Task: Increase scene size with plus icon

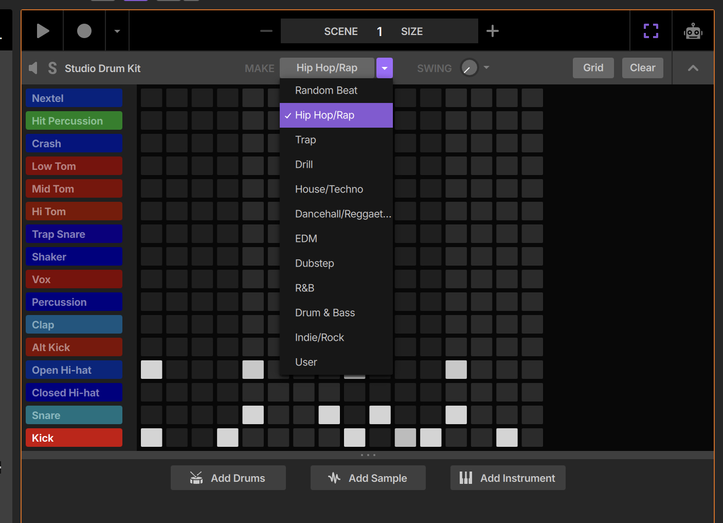Action: click(492, 31)
